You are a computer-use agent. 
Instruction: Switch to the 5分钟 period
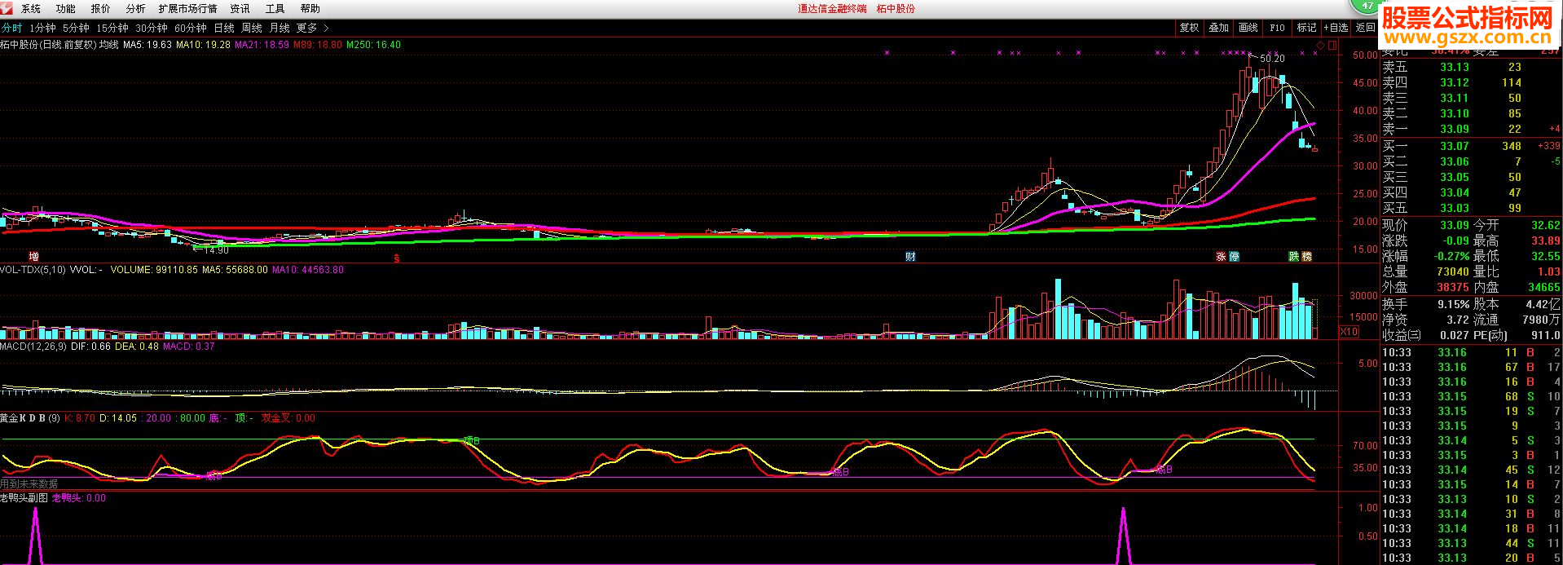coord(76,29)
